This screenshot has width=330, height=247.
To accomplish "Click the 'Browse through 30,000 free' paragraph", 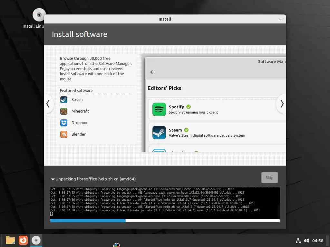I will pyautogui.click(x=96, y=69).
